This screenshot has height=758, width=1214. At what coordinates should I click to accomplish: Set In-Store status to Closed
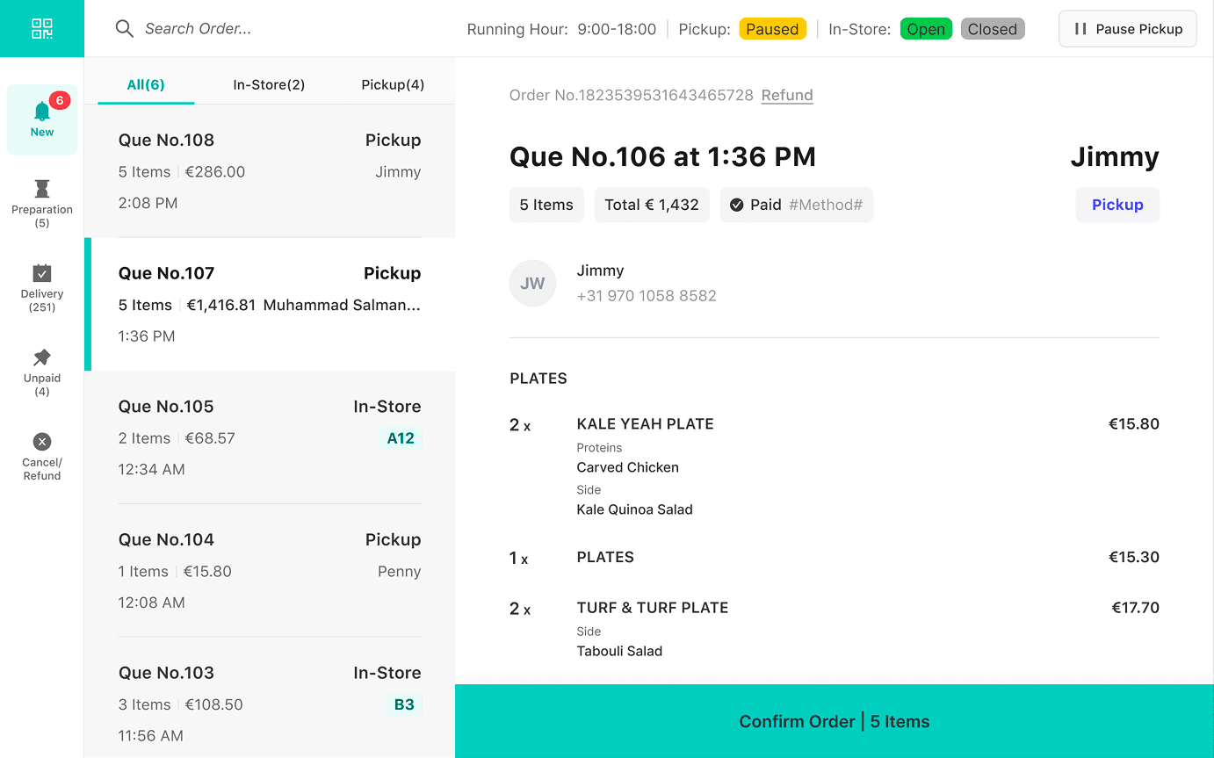point(992,28)
